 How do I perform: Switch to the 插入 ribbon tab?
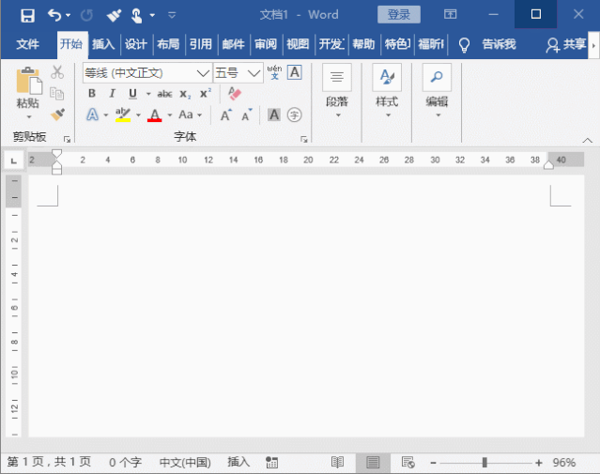tap(103, 44)
